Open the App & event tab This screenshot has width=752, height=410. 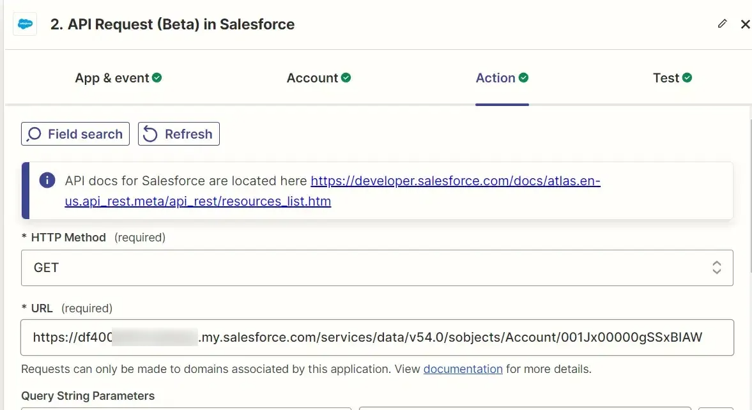coord(118,78)
